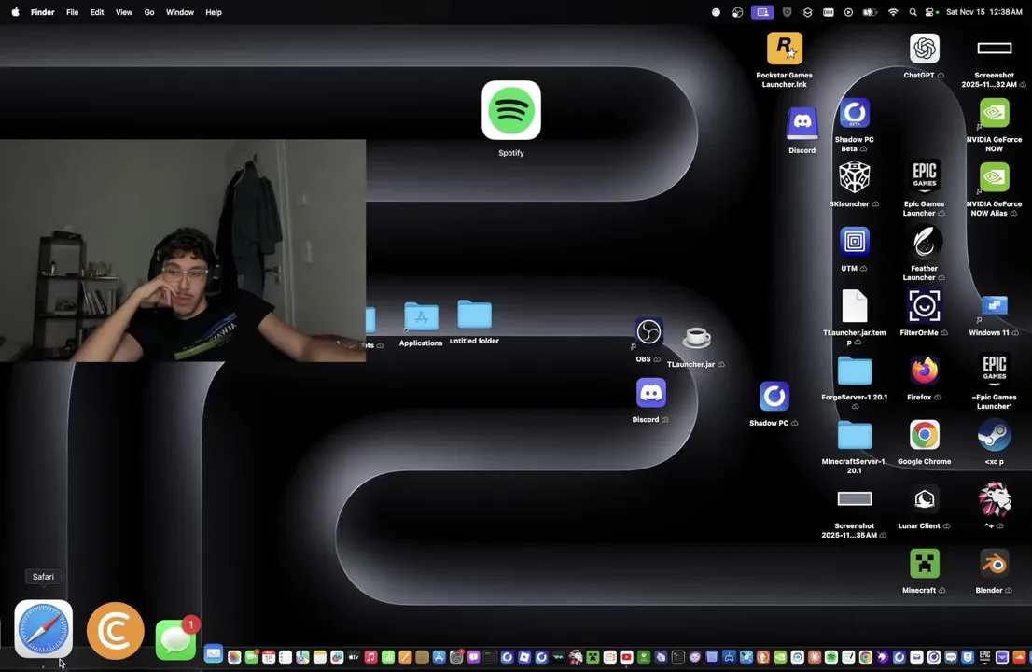Select the Lunar Client desktop icon
1032x672 pixels.
point(924,499)
